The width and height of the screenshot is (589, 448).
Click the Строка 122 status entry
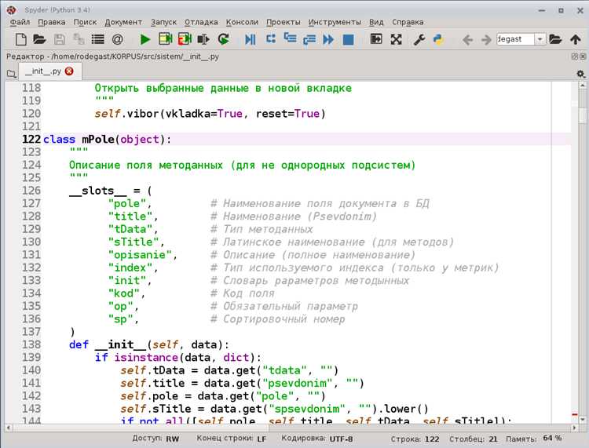[415, 439]
